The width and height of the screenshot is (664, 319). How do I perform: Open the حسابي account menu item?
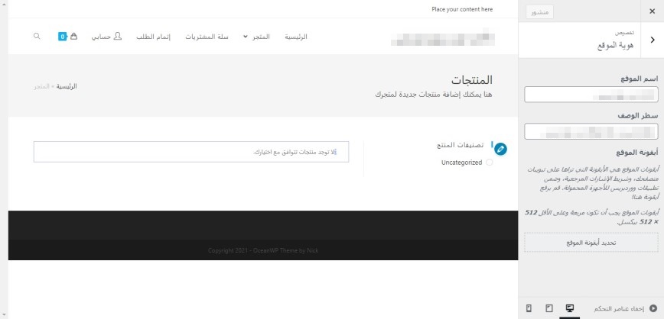[x=106, y=37]
